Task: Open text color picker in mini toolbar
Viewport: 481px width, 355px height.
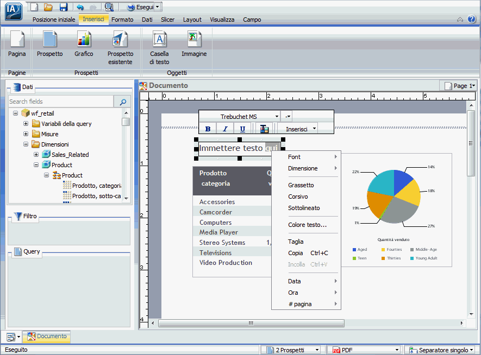Action: click(264, 129)
